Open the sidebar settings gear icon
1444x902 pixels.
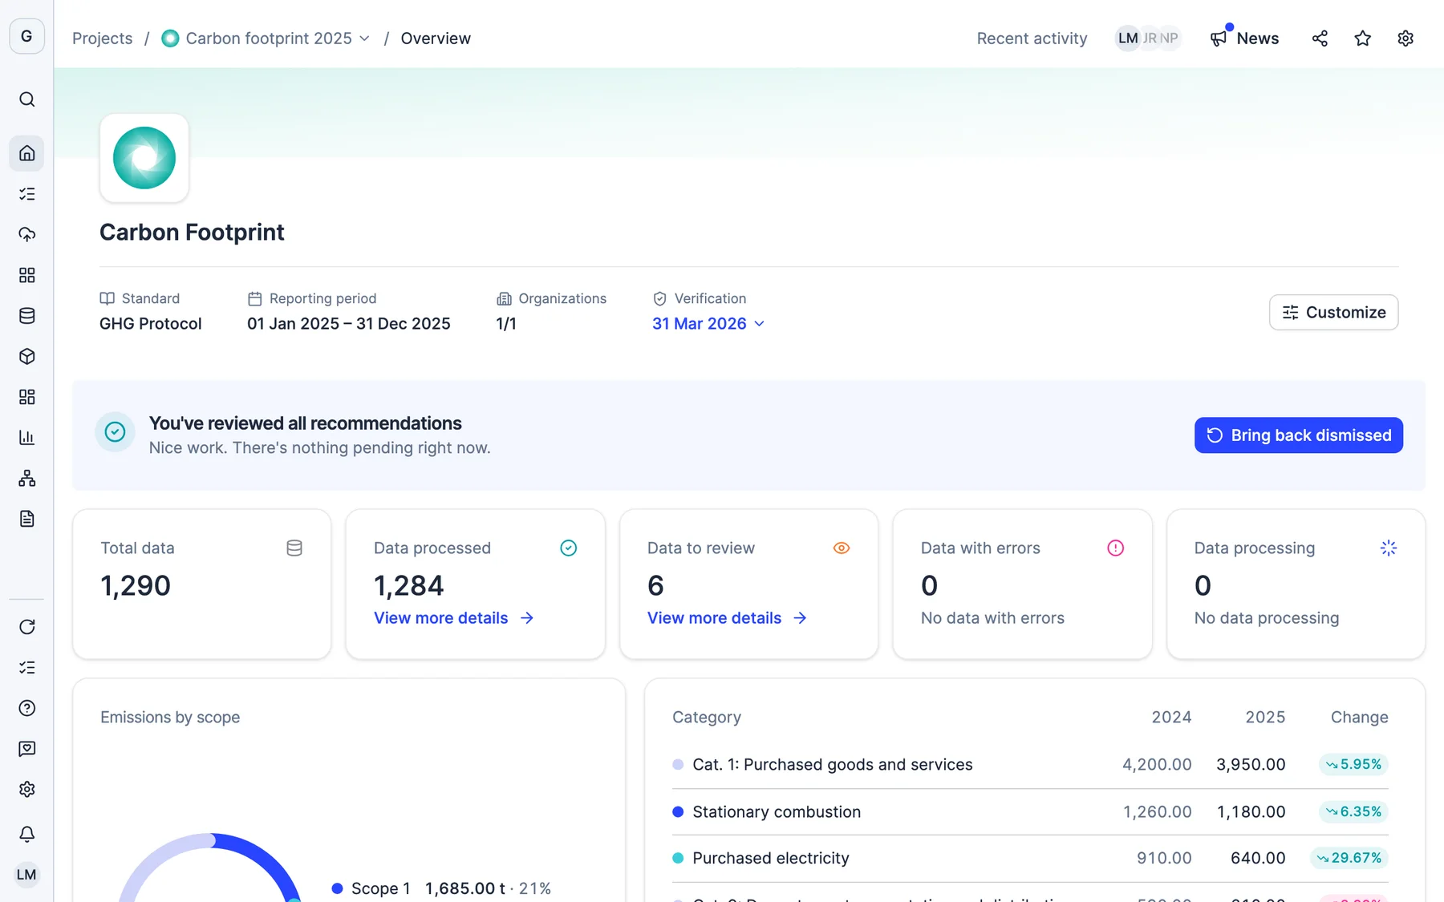tap(26, 790)
